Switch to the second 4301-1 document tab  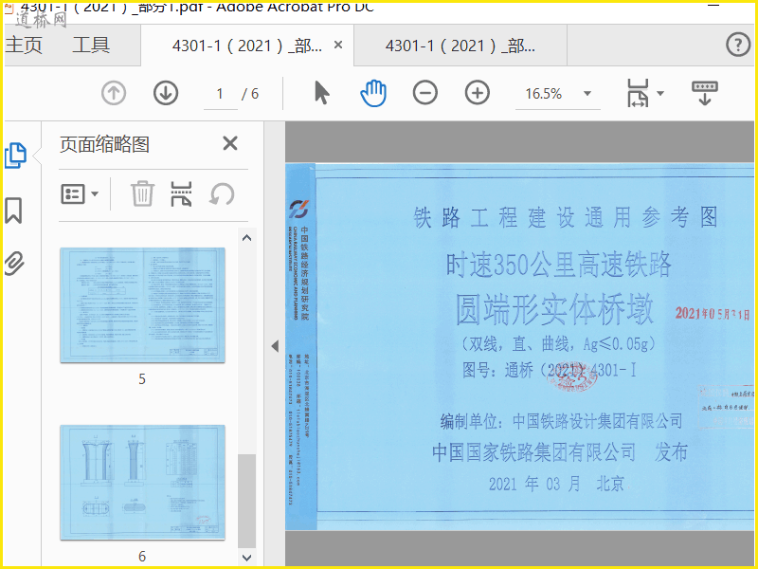(460, 46)
